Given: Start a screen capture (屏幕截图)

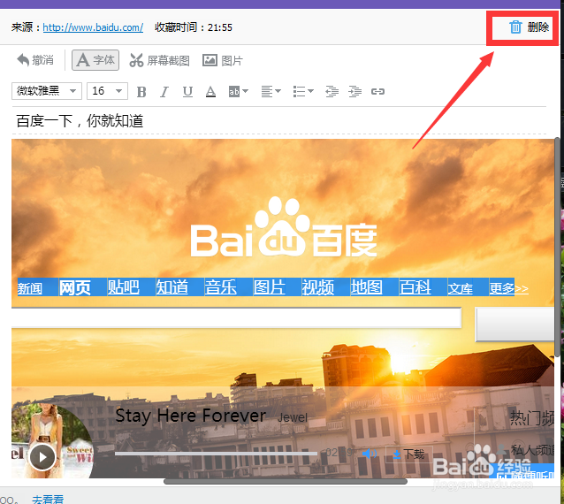Looking at the screenshot, I should click(159, 60).
